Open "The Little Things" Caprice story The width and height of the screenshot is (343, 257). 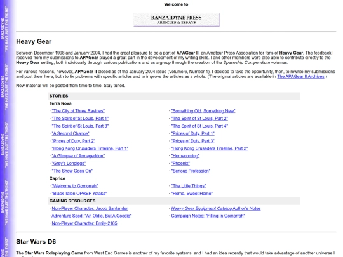[x=189, y=186]
